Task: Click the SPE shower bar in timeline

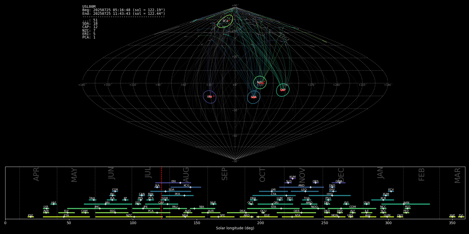Action: [x=222, y=217]
